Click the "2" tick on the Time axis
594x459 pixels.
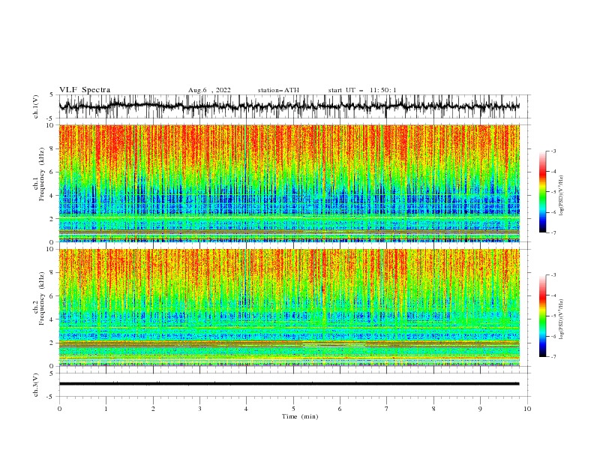click(153, 409)
